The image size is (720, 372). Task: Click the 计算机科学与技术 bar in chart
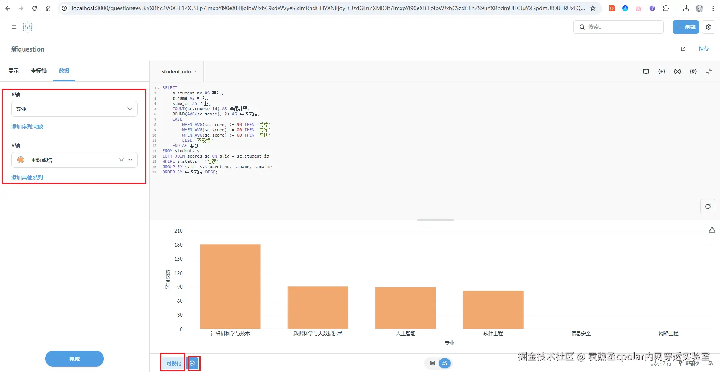tap(230, 287)
